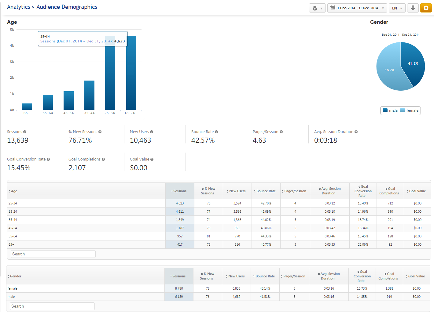The image size is (434, 314).
Task: Toggle male series in Gender legend
Action: click(390, 110)
